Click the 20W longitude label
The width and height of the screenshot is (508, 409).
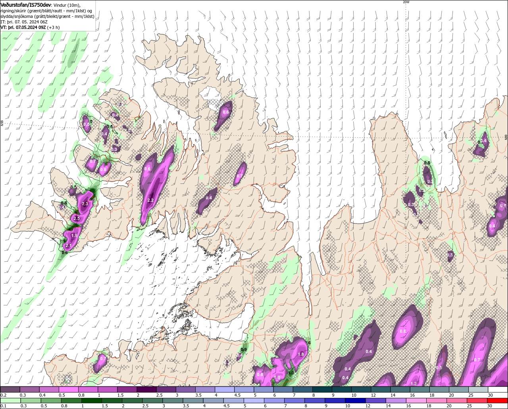click(x=406, y=2)
